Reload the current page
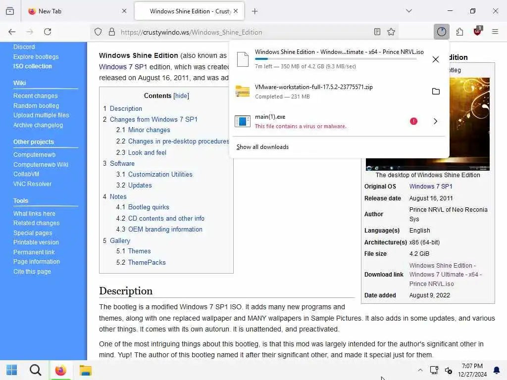Viewport: 507px width, 380px height. [x=48, y=32]
